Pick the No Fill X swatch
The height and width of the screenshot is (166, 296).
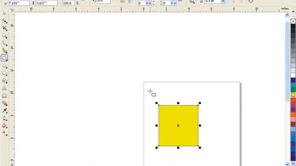pyautogui.click(x=293, y=21)
